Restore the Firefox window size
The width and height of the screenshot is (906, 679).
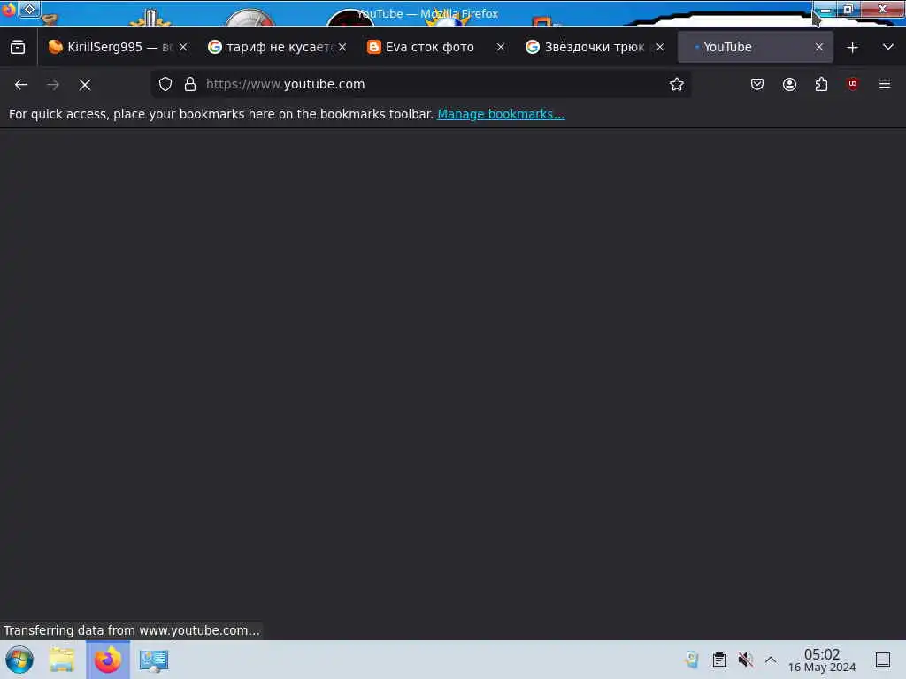pyautogui.click(x=848, y=9)
